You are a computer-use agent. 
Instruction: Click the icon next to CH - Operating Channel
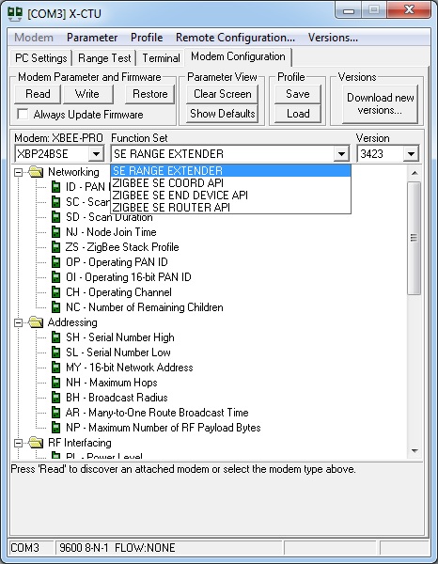(x=56, y=292)
